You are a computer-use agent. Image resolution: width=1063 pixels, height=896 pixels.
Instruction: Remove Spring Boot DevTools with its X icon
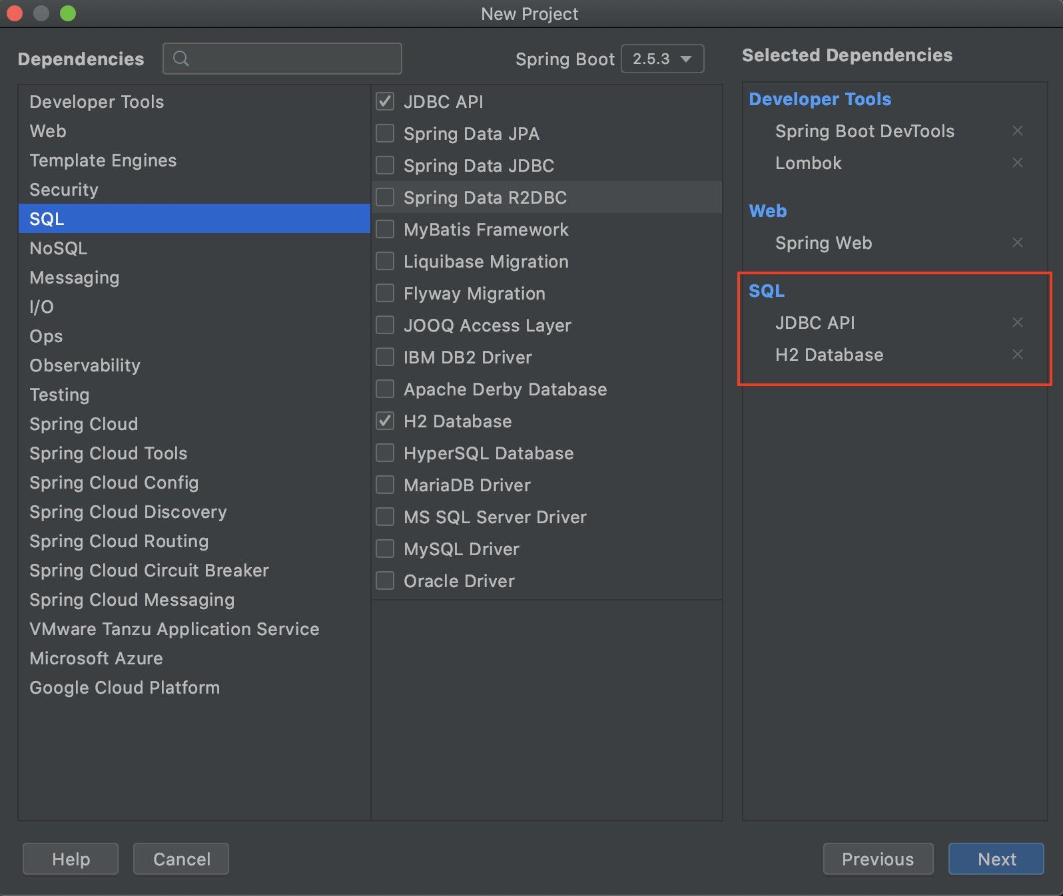click(x=1017, y=130)
